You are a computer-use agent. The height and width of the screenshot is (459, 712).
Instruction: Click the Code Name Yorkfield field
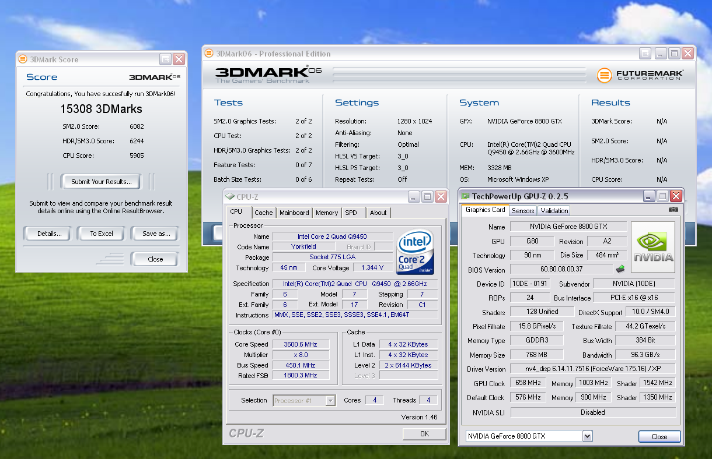303,246
